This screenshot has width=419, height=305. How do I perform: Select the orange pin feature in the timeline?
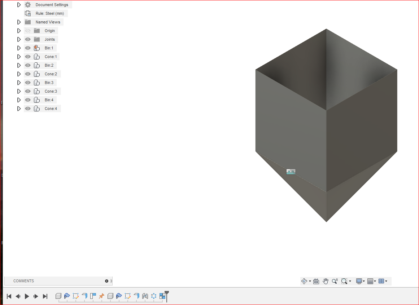[x=101, y=296]
